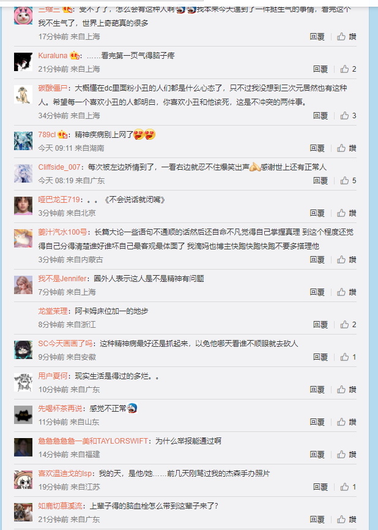Thumbs-up SC今天画画了吗's comment
The width and height of the screenshot is (378, 530).
348,357
